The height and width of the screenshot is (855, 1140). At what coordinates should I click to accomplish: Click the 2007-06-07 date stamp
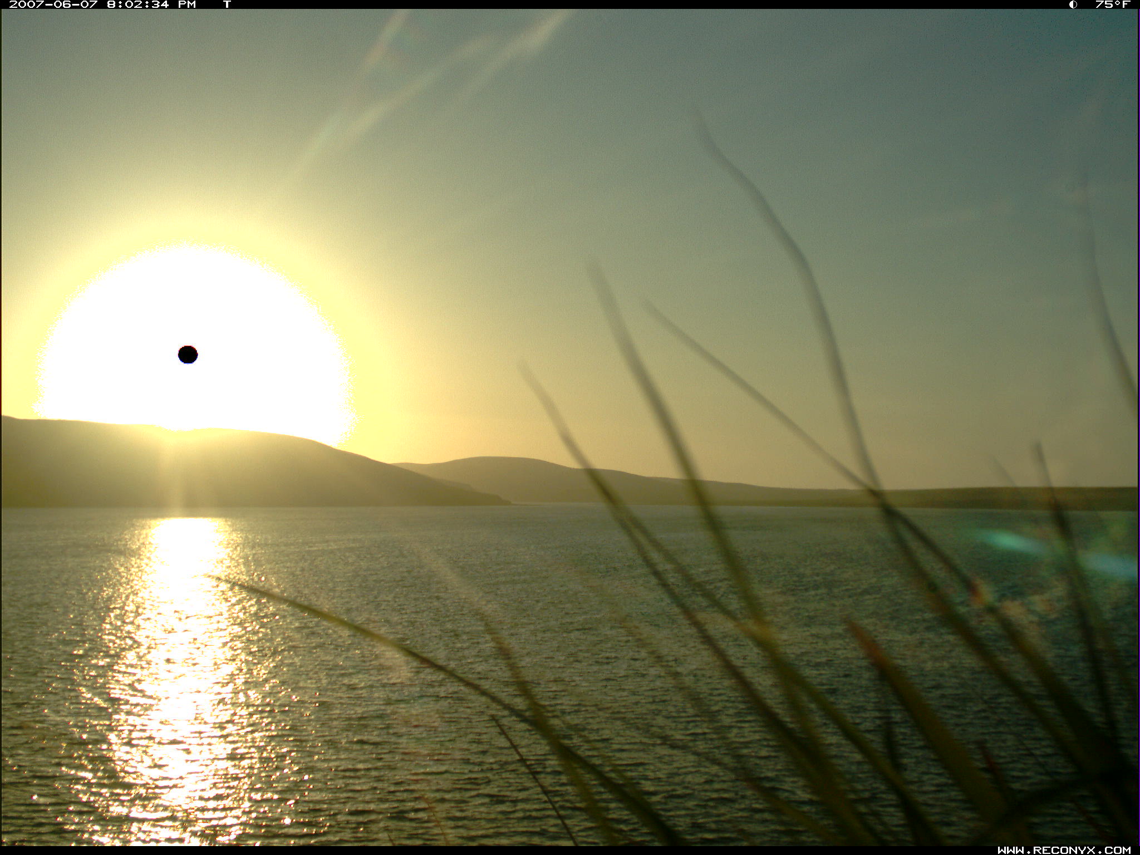[53, 4]
